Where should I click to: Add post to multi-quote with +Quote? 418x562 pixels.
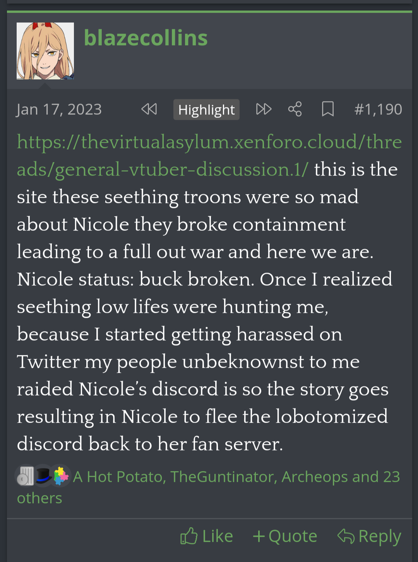[x=285, y=536]
